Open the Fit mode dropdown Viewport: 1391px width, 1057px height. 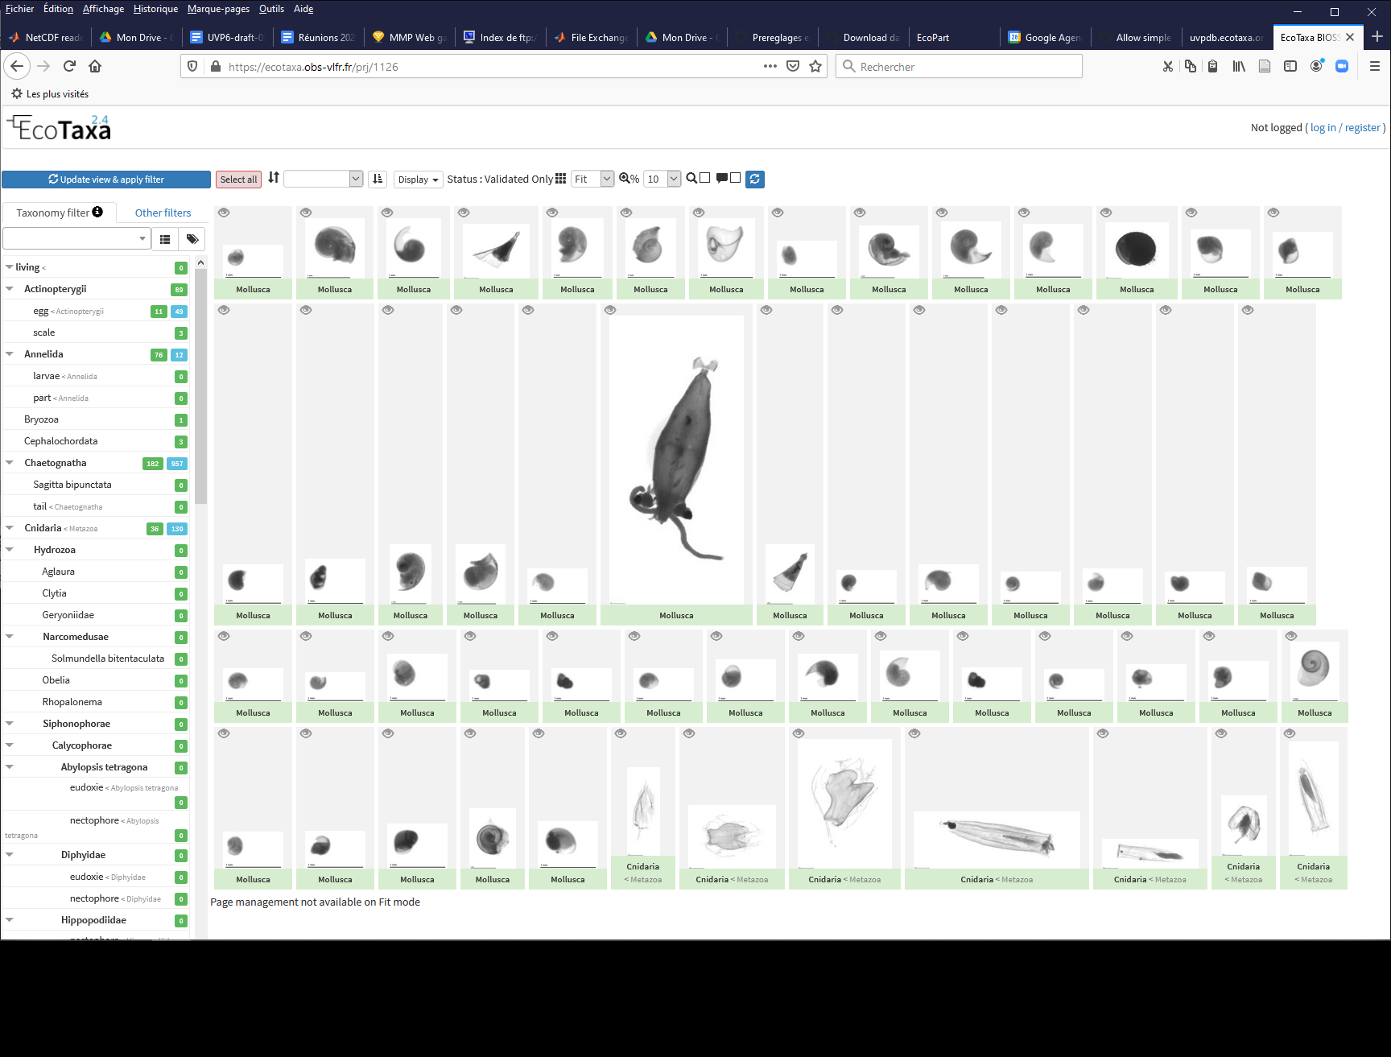pyautogui.click(x=592, y=179)
